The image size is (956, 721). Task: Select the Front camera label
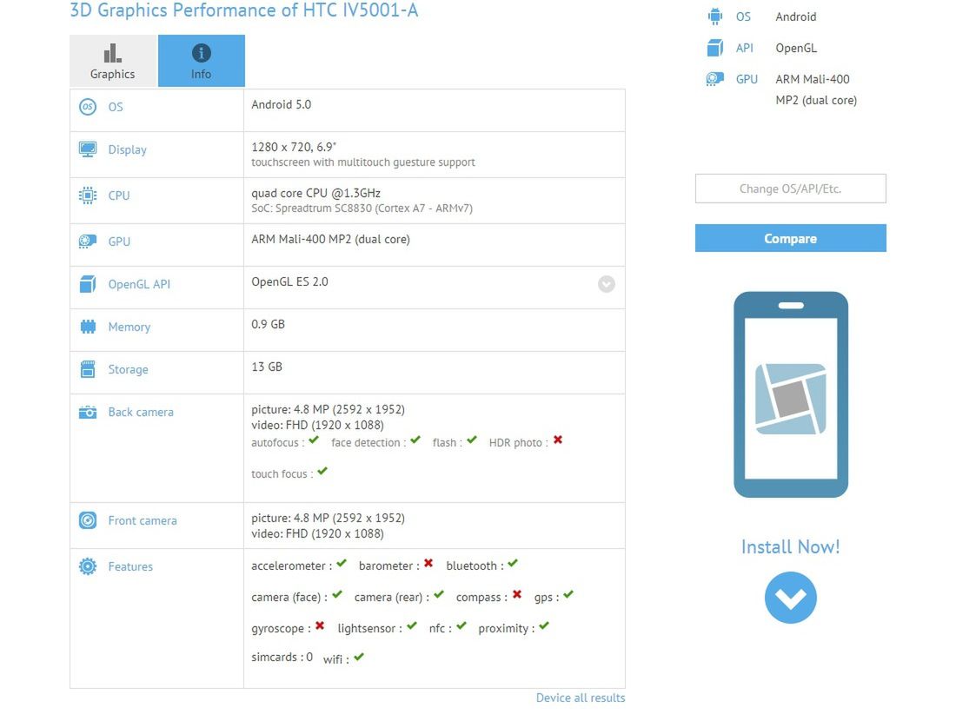(143, 520)
